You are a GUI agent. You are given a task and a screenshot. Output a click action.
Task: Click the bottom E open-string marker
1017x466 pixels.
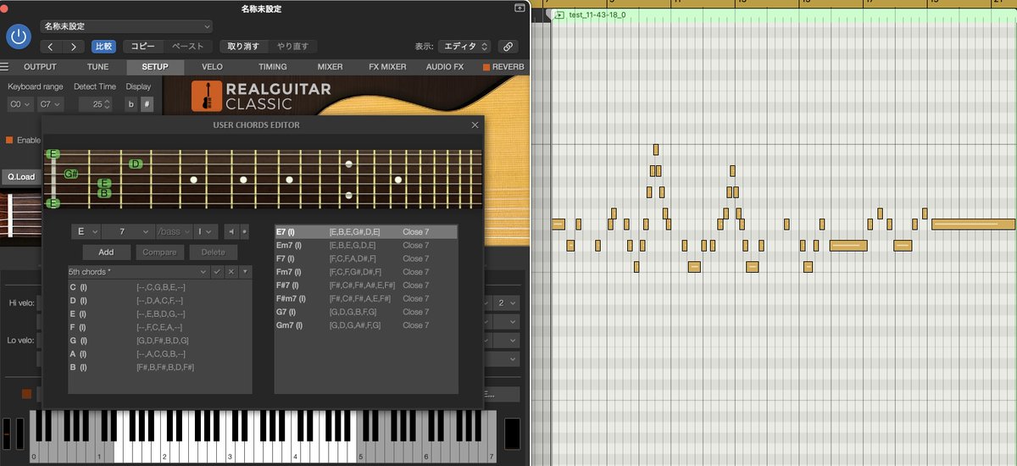coord(53,203)
